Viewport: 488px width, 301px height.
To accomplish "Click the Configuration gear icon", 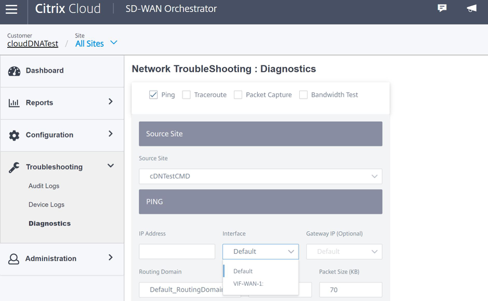I will click(14, 135).
